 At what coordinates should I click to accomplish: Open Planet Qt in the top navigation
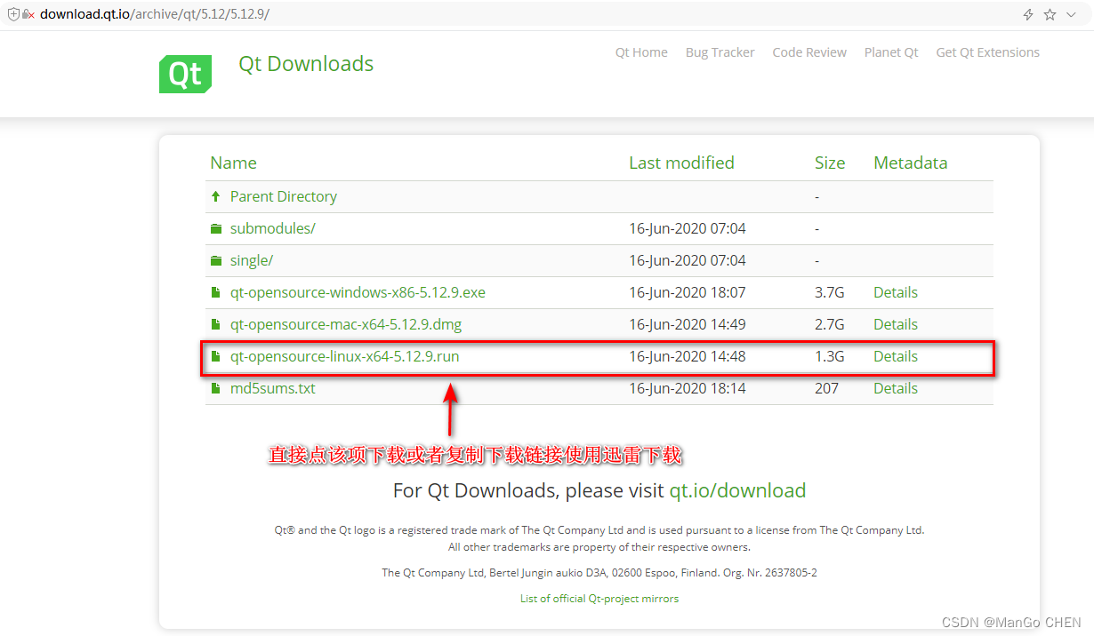891,52
